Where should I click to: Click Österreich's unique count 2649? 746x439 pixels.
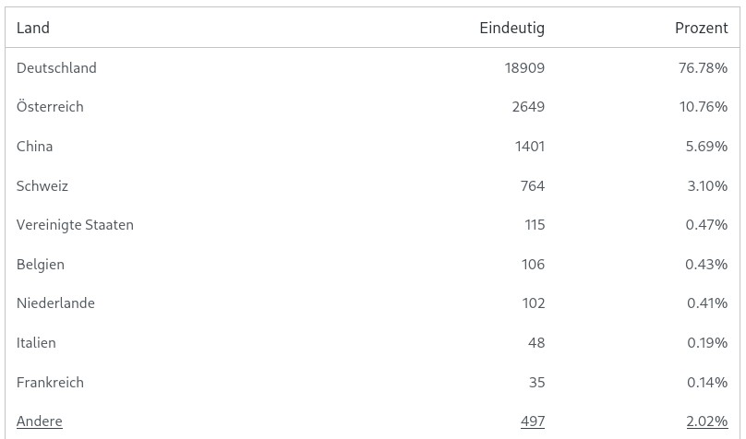point(528,107)
